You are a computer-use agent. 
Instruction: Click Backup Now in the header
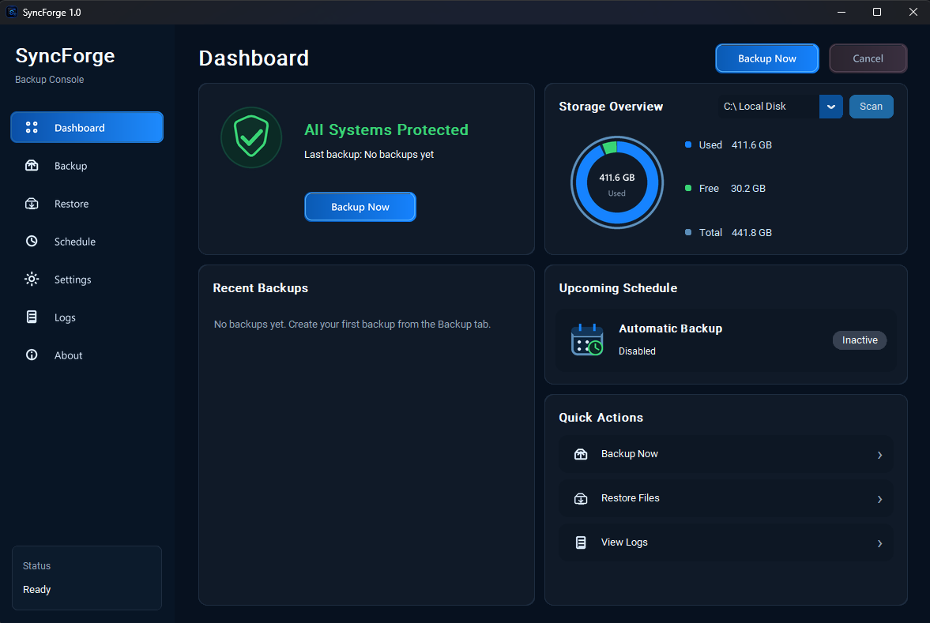pos(767,58)
